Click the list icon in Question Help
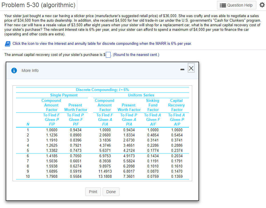The height and width of the screenshot is (208, 266). click(223, 5)
